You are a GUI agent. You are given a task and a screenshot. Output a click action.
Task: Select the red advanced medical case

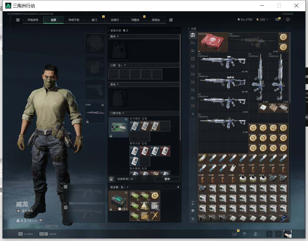click(213, 42)
